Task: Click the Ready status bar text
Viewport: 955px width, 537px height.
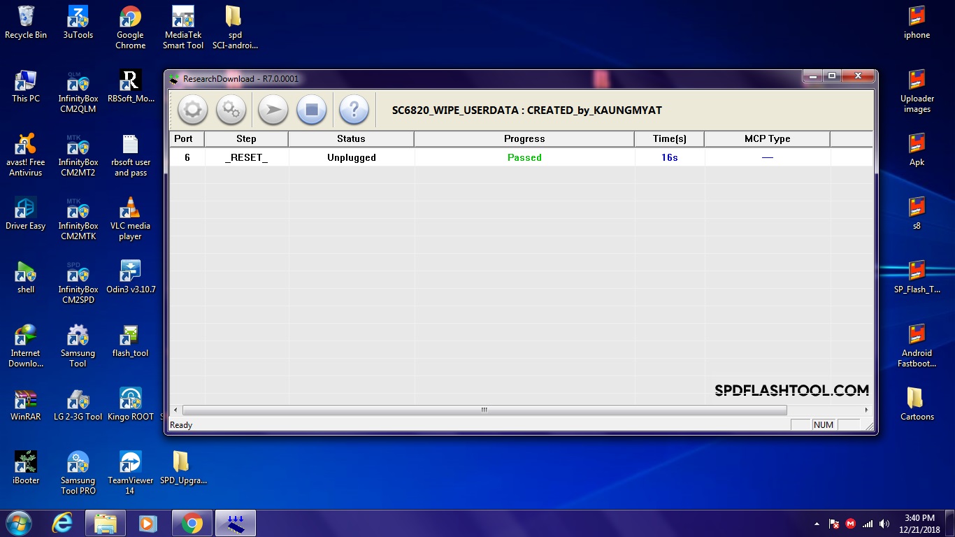Action: click(x=181, y=425)
